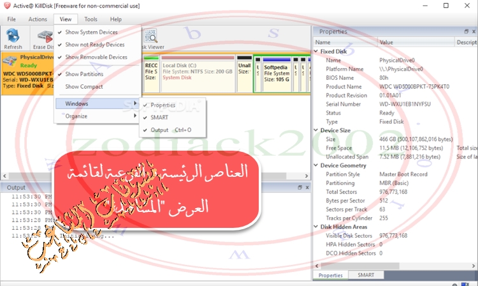Switch to the Properties bottom tab
Viewport: 478px width, 286px height.
330,275
